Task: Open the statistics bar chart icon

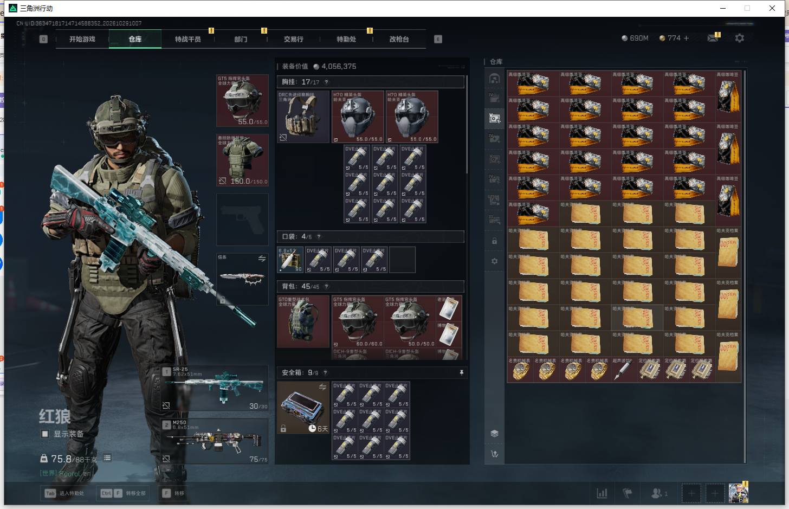Action: pyautogui.click(x=602, y=493)
